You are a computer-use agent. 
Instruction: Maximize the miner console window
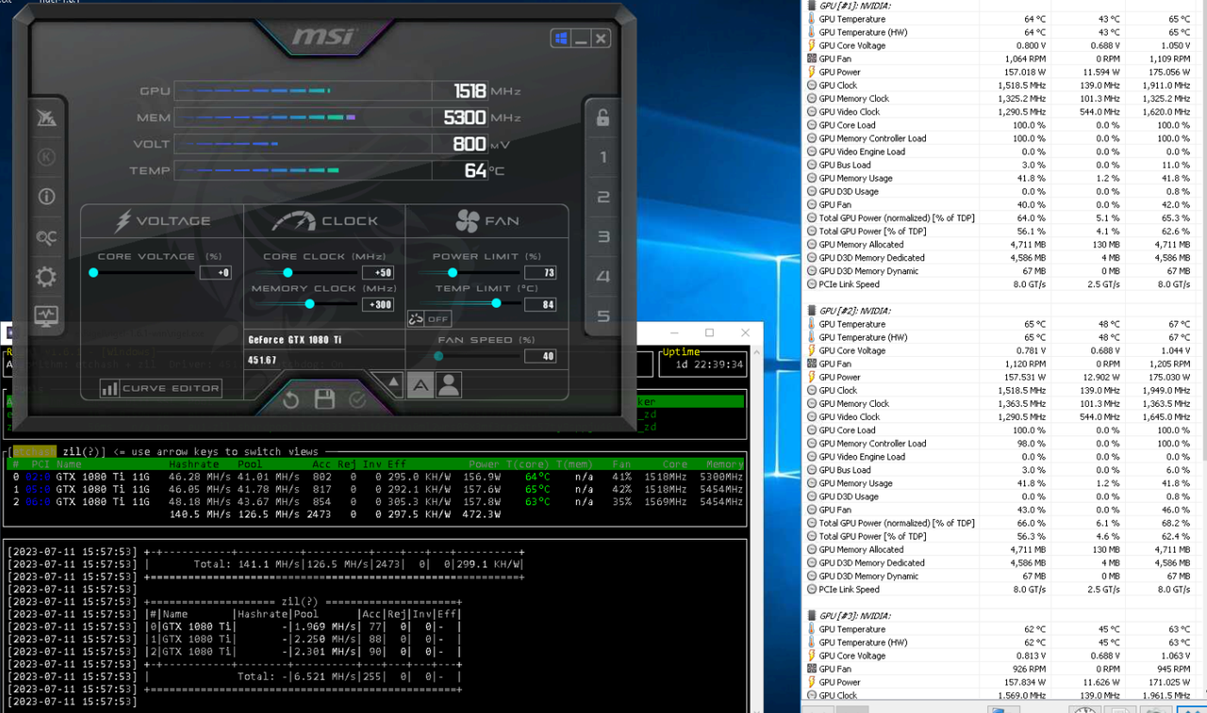tap(709, 332)
